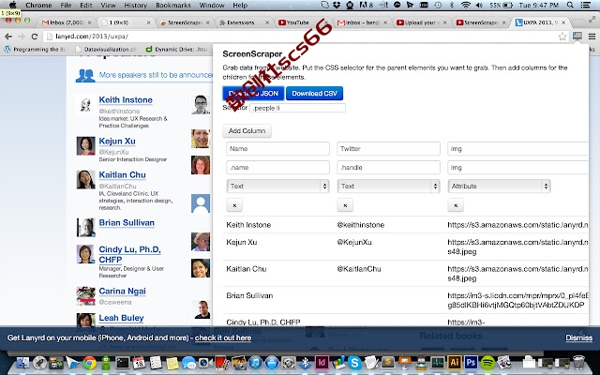This screenshot has width=600, height=375.
Task: Remove the img column with its x button
Action: click(x=456, y=205)
